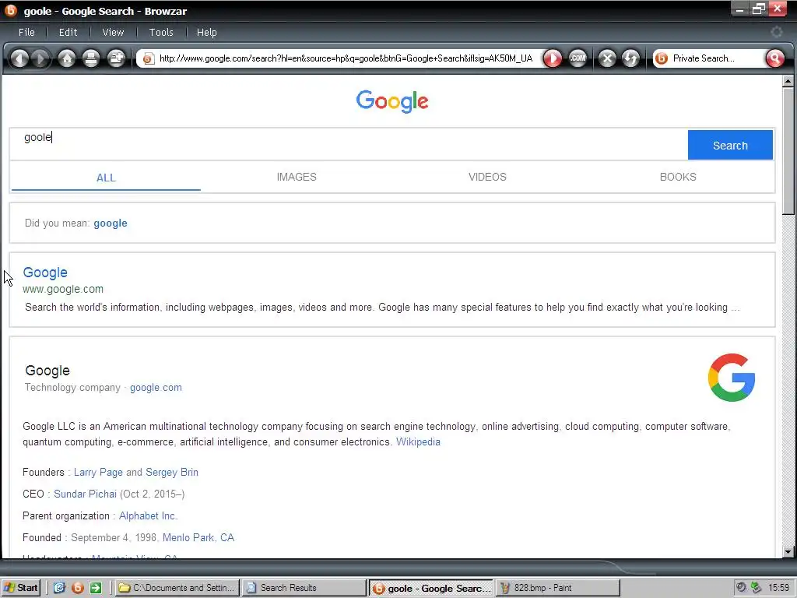Click the Google logo at the page top

pyautogui.click(x=392, y=101)
